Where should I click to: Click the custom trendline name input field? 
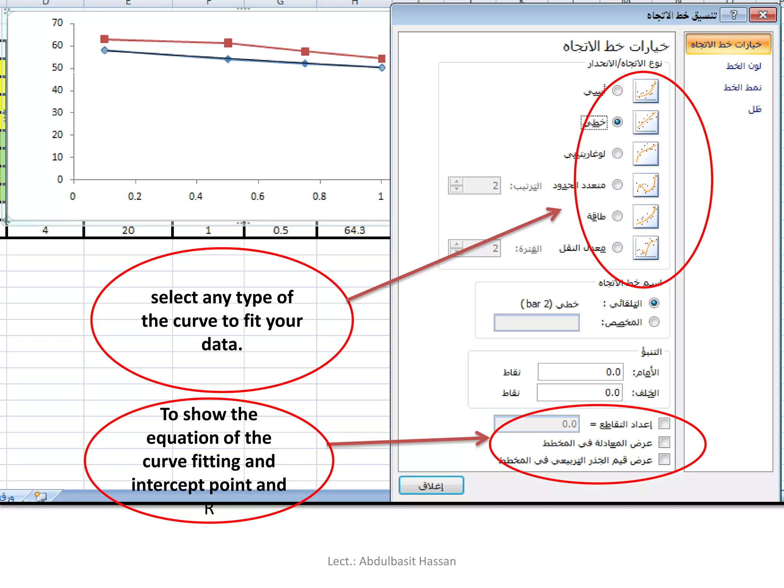pos(537,323)
